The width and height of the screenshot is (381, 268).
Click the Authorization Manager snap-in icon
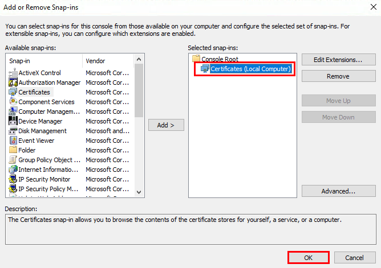(x=13, y=83)
